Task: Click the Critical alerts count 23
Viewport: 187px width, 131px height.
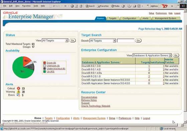Action: click(23, 88)
